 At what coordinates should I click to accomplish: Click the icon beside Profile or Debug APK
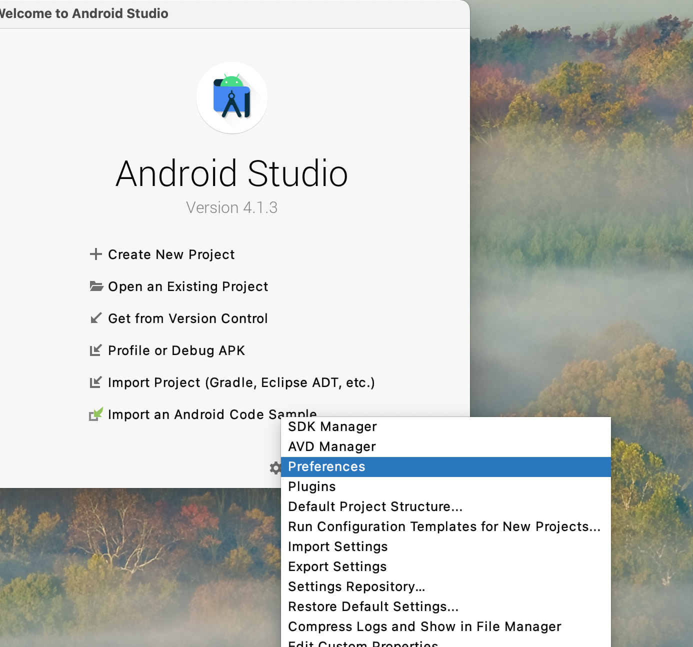coord(95,350)
